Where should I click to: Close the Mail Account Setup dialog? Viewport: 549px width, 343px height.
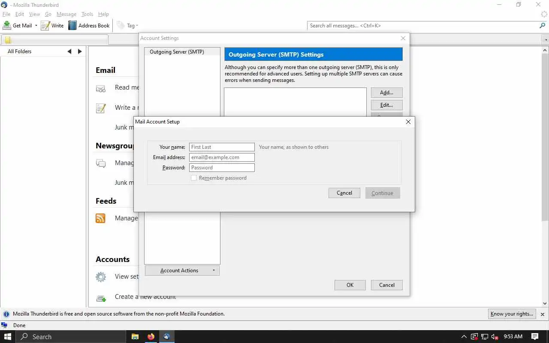tap(408, 122)
